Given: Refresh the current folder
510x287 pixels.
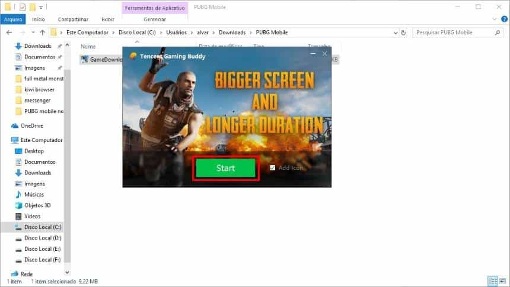Looking at the screenshot, I should (x=404, y=33).
